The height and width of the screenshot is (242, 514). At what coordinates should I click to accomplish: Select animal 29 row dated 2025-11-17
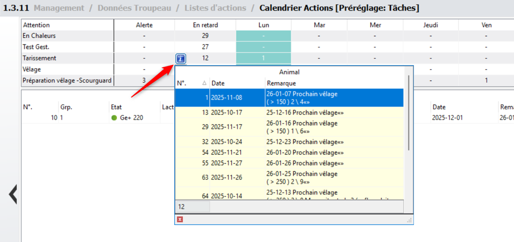point(289,127)
